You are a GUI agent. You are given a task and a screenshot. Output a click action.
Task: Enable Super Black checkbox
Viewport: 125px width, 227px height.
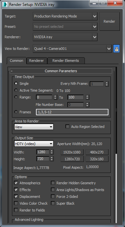[53, 203]
